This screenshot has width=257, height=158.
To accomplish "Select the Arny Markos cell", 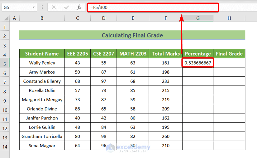I will [x=42, y=72].
